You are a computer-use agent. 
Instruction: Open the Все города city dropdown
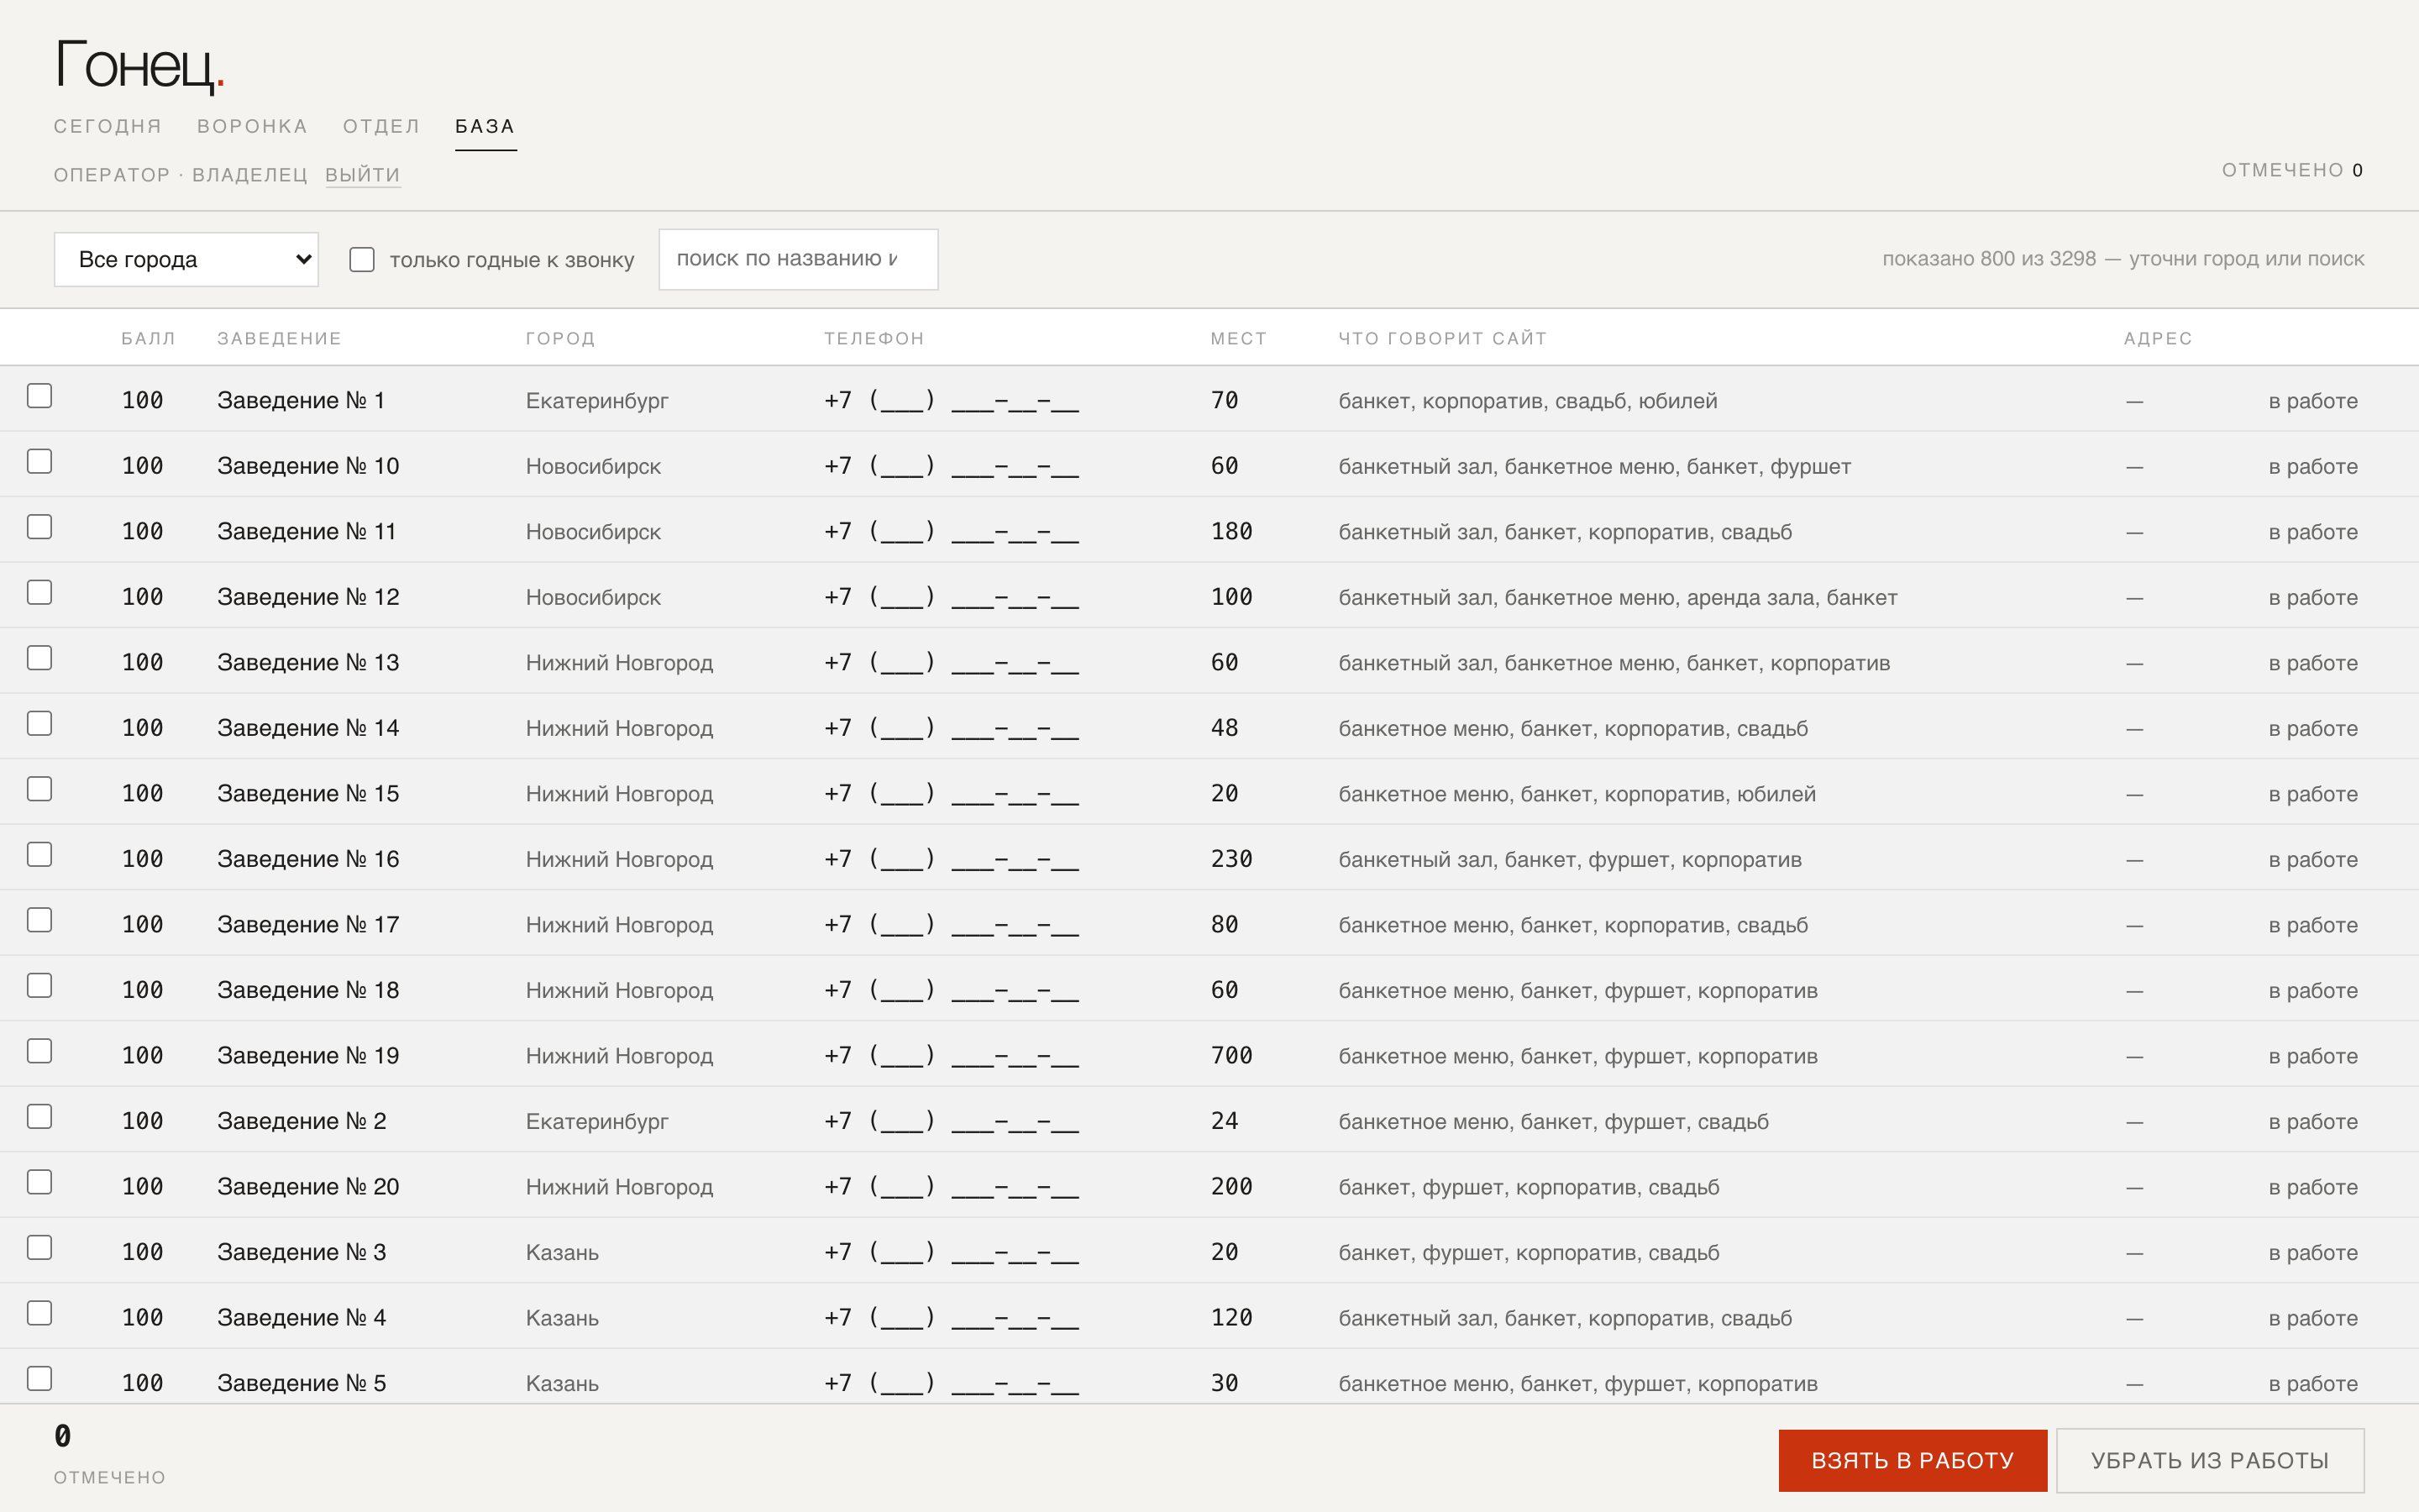click(x=186, y=259)
